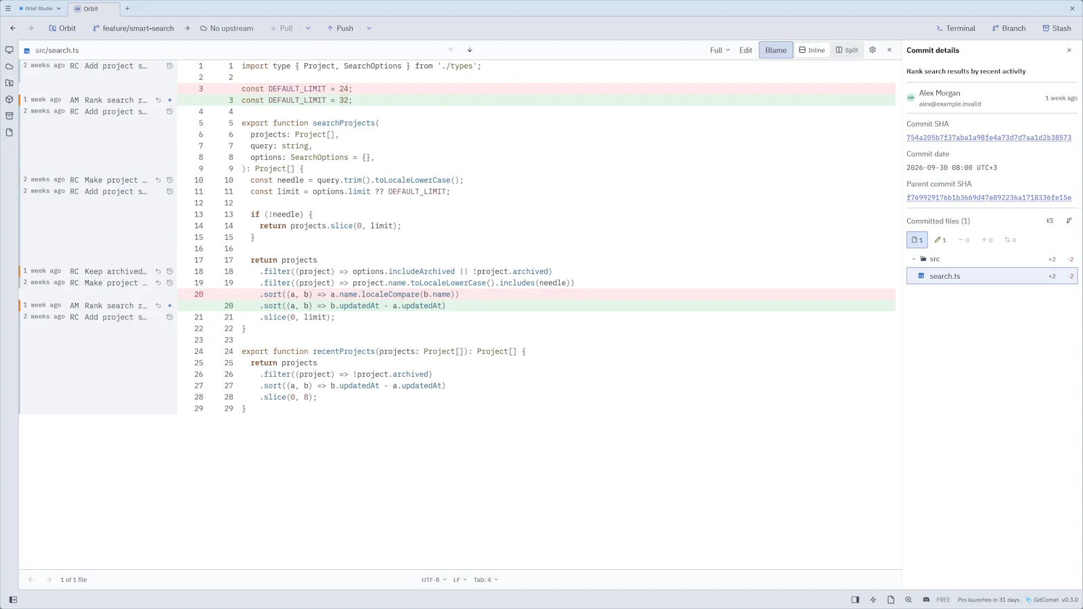Screen dimensions: 1083x609
Task: Open diff viewer settings gear
Action: click(x=872, y=50)
